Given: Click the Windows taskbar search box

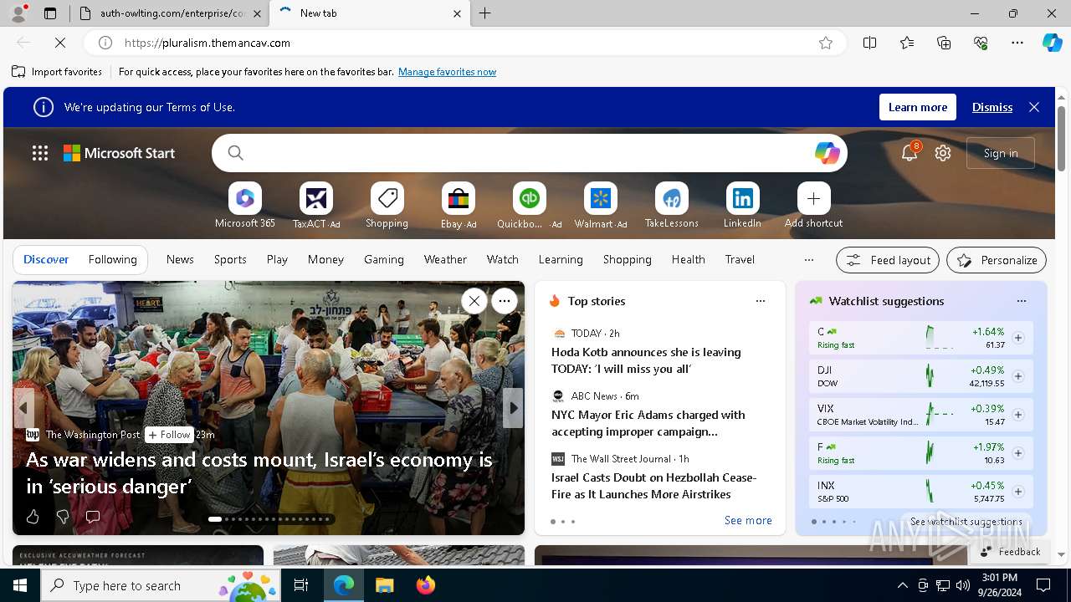Looking at the screenshot, I should coord(162,585).
